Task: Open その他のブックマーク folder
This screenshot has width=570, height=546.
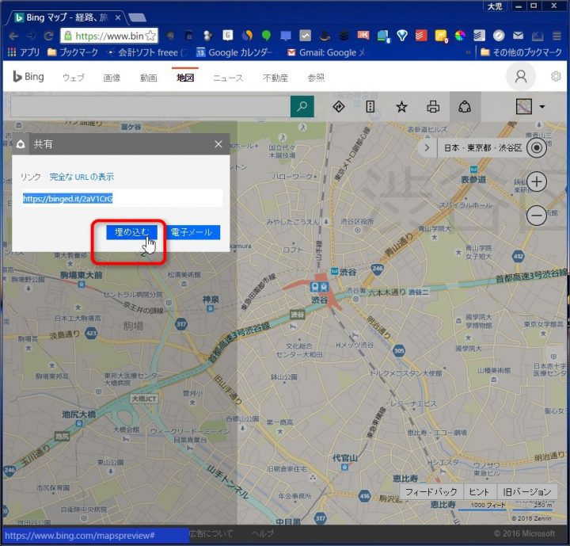Action: click(x=521, y=52)
